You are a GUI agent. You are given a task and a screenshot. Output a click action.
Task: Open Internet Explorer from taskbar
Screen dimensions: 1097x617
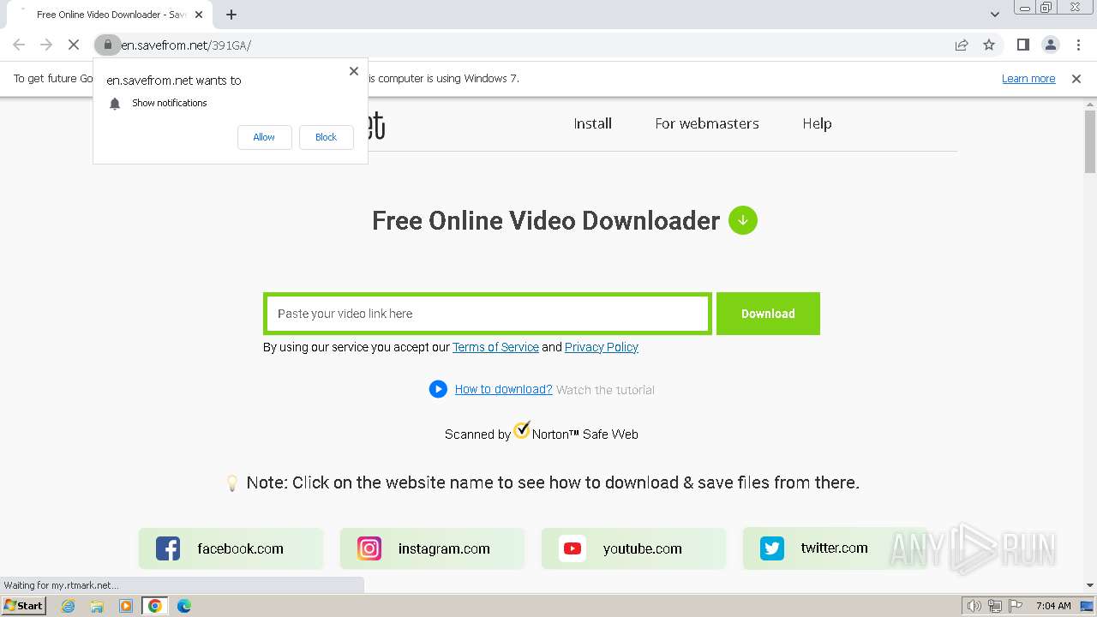(69, 606)
